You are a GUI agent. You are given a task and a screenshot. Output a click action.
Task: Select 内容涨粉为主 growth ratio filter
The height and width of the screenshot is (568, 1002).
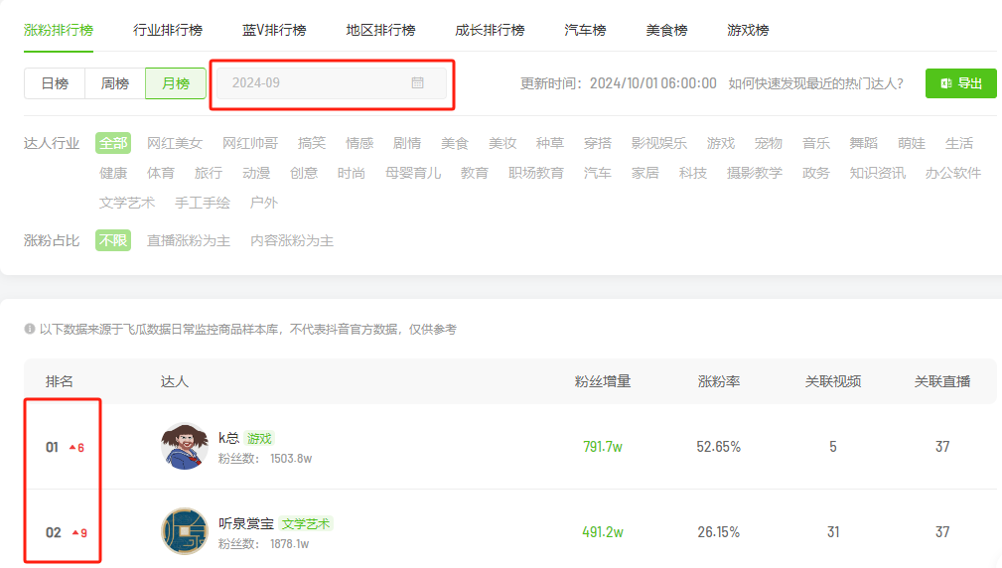[x=292, y=240]
